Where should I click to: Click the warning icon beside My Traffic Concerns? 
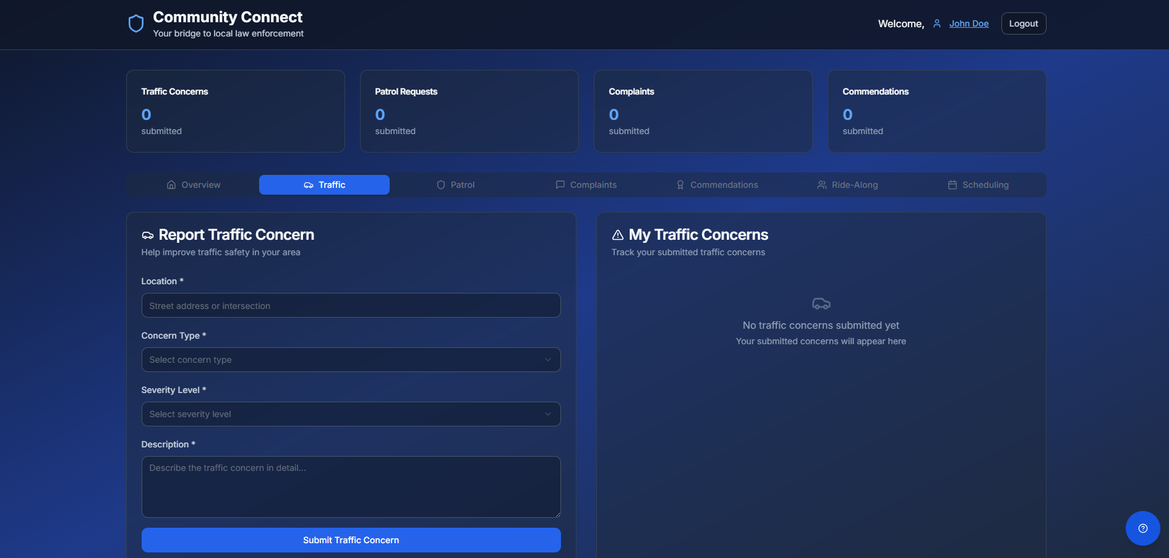(617, 235)
